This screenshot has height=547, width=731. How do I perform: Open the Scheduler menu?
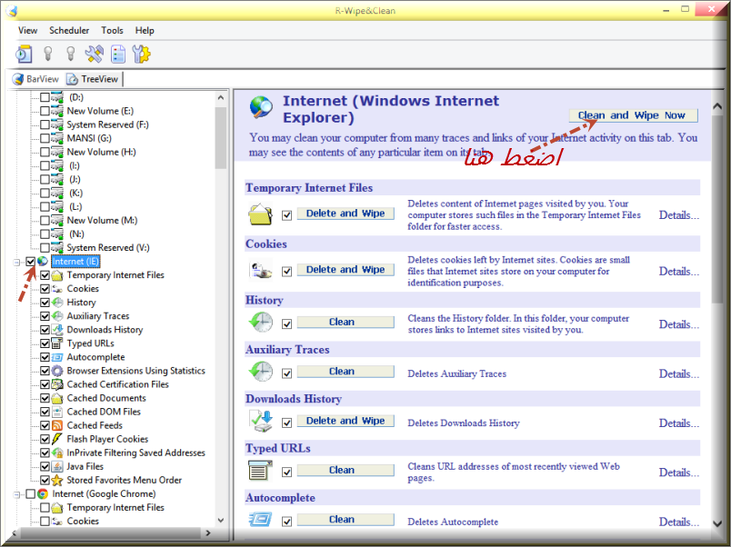tap(69, 30)
